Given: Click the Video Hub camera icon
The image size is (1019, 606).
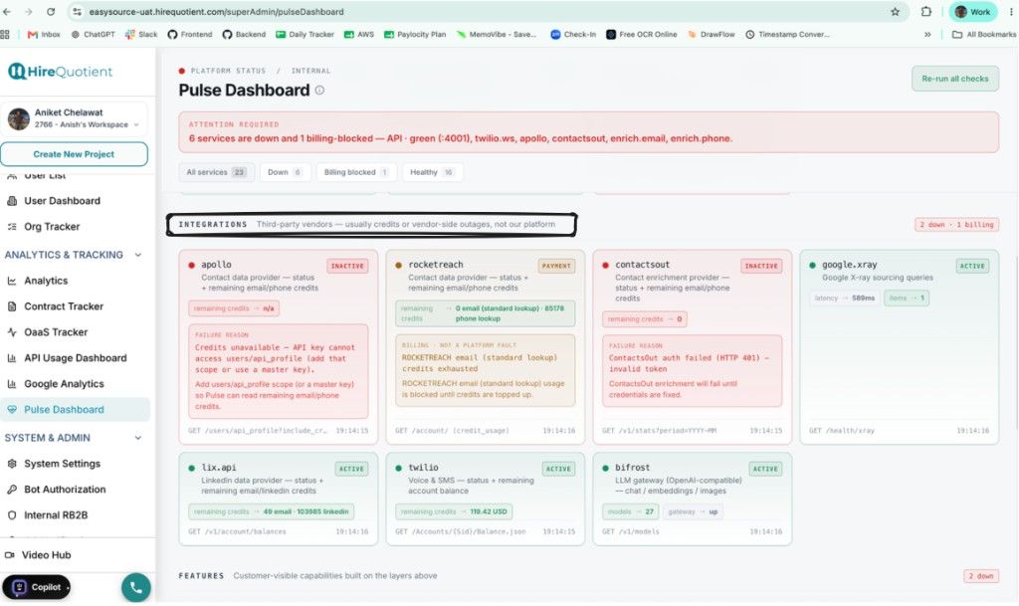Looking at the screenshot, I should tap(10, 555).
